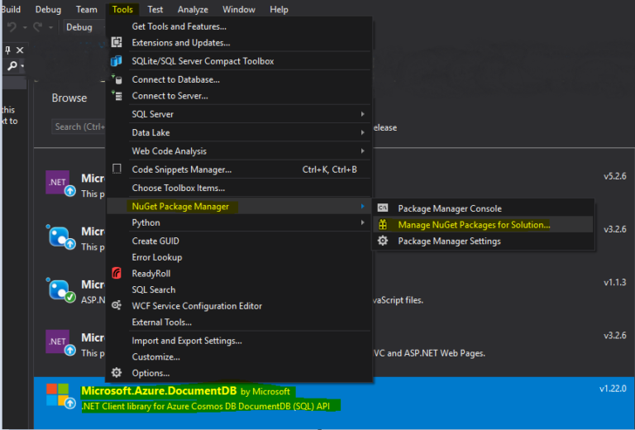
Task: Open the Test menu
Action: [x=155, y=9]
